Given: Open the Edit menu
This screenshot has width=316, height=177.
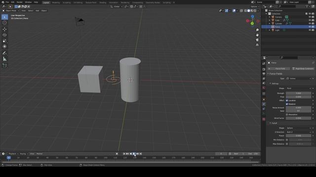Looking at the screenshot, I should [13, 2].
